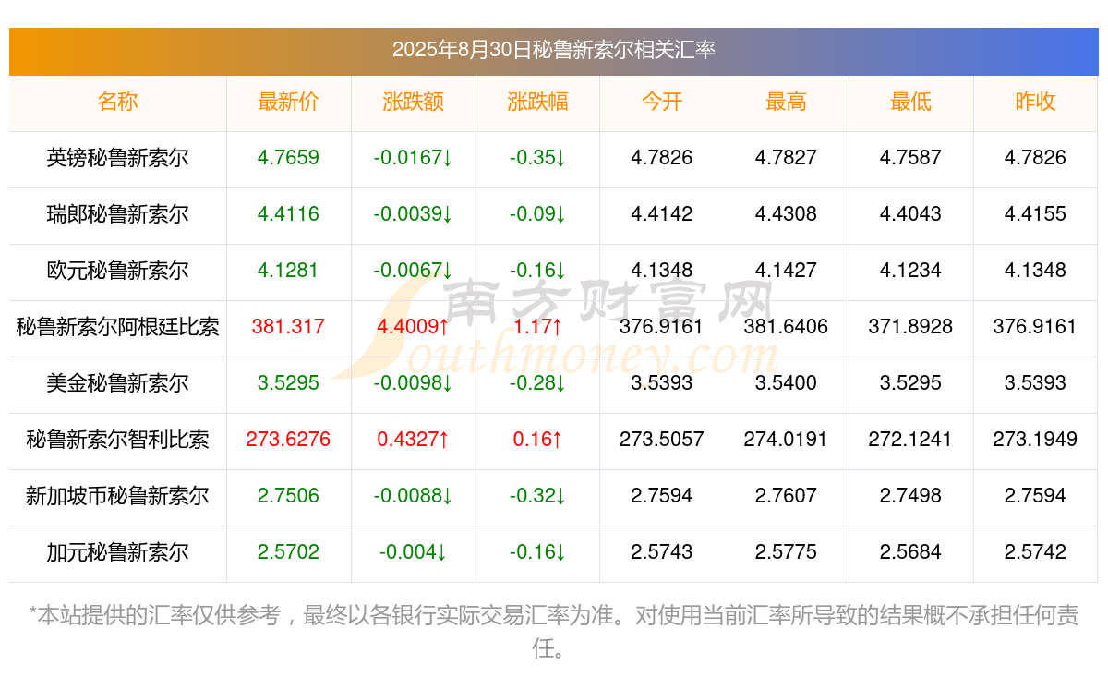Click latest price 4.4116

point(289,214)
